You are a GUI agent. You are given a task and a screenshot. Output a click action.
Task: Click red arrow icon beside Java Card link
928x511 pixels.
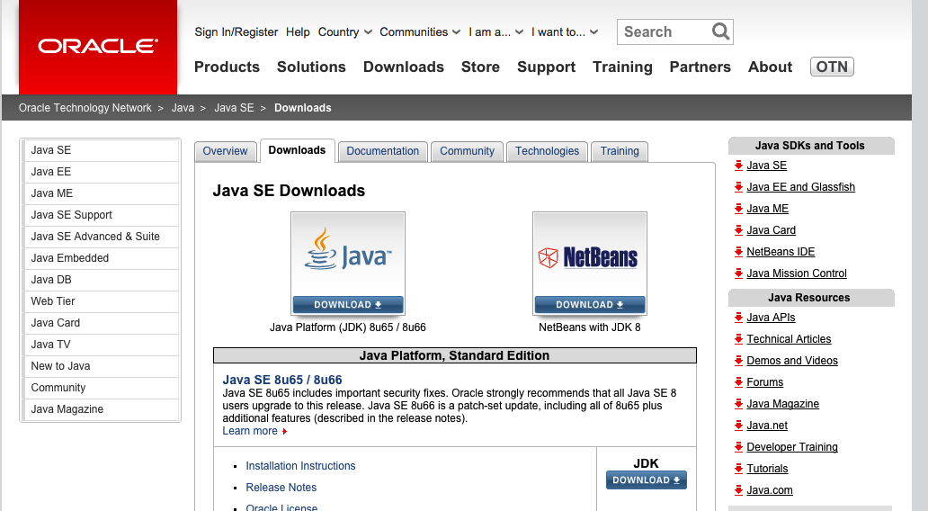pos(738,230)
